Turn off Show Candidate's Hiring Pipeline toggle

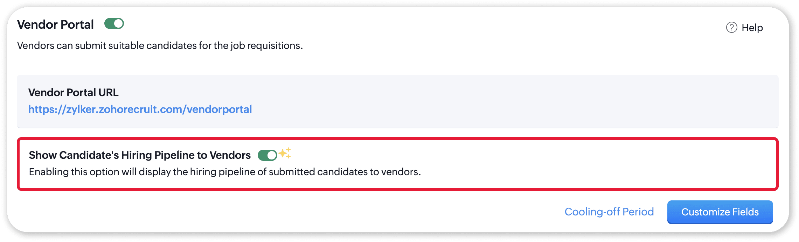[x=268, y=155]
